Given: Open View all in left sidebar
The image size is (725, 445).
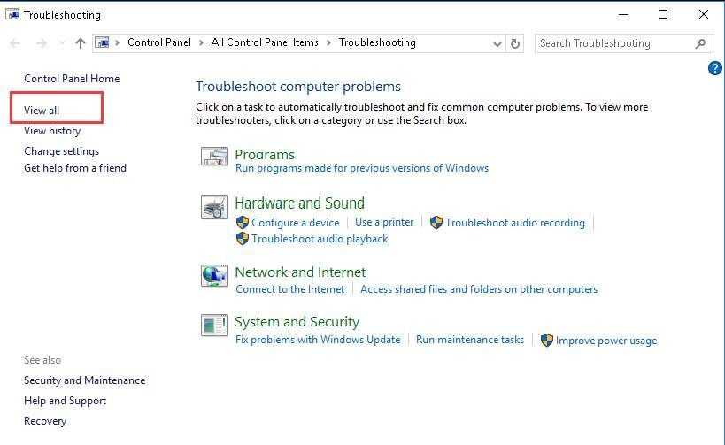Looking at the screenshot, I should (x=42, y=111).
